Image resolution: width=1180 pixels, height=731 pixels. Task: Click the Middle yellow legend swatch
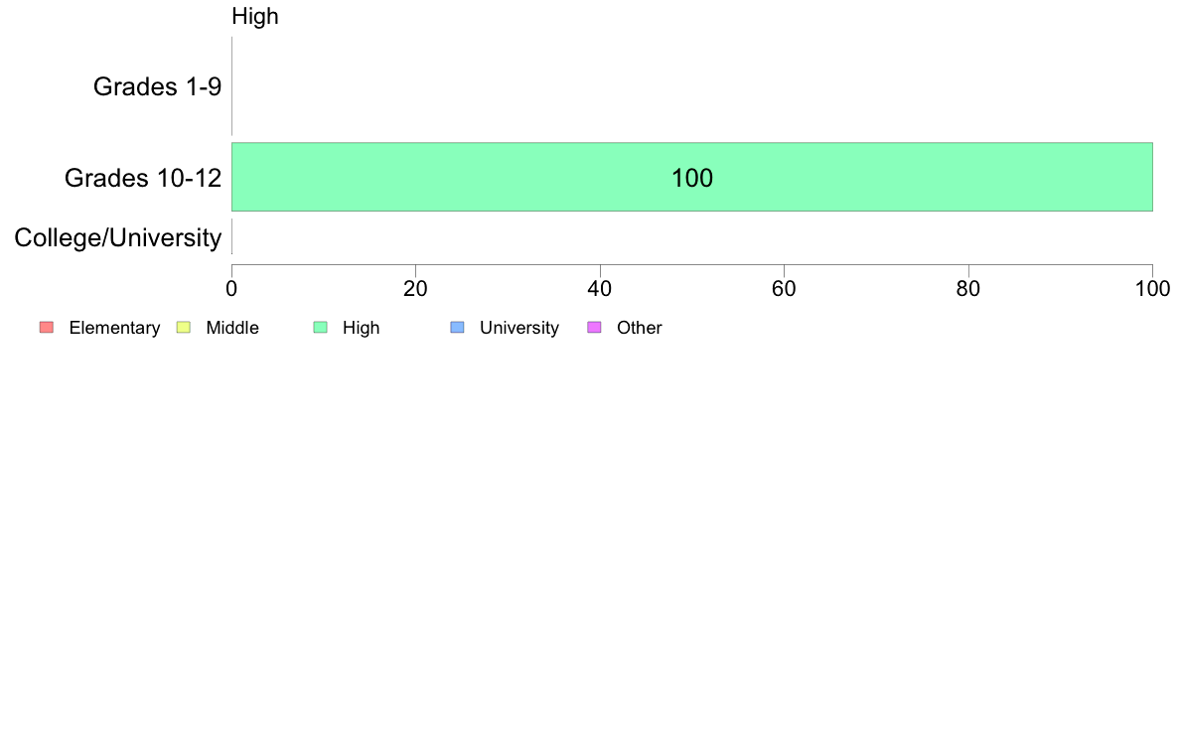pyautogui.click(x=183, y=328)
